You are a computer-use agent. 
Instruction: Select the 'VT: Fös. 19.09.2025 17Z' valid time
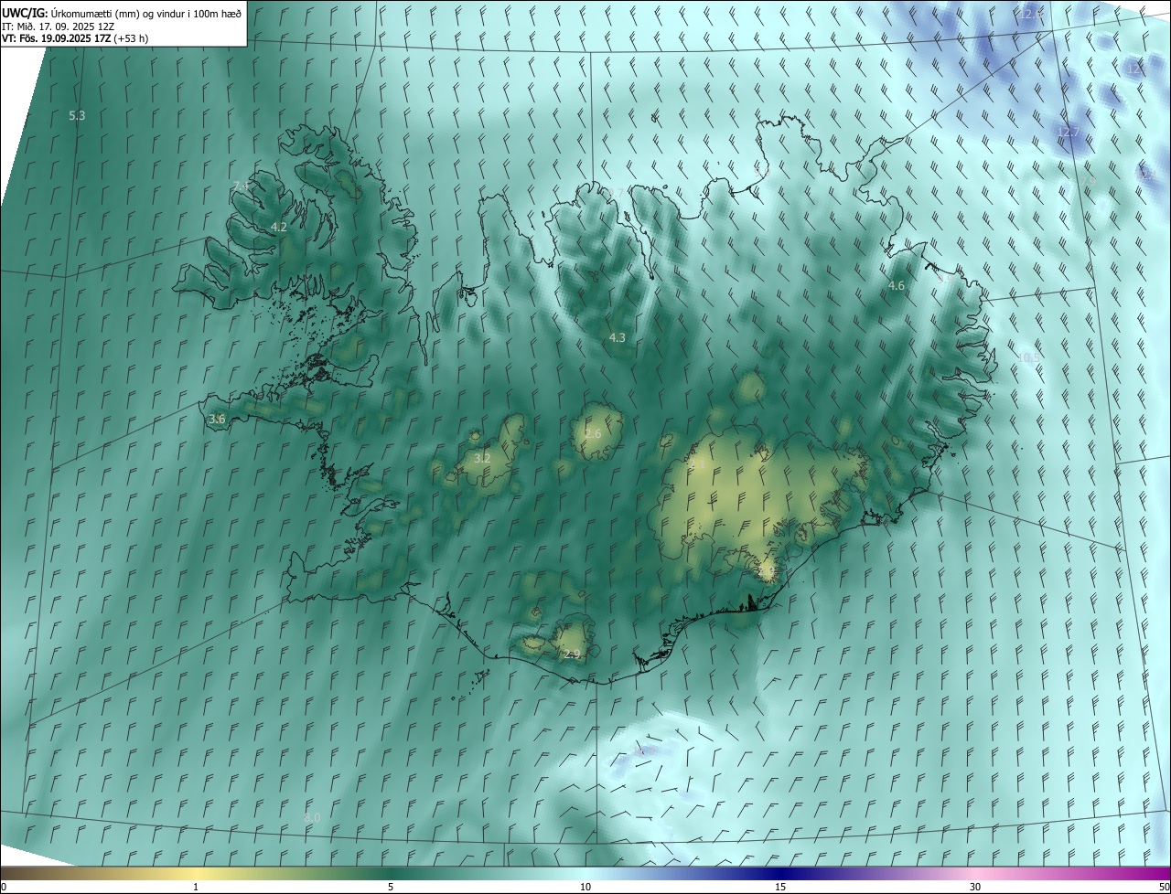click(57, 38)
